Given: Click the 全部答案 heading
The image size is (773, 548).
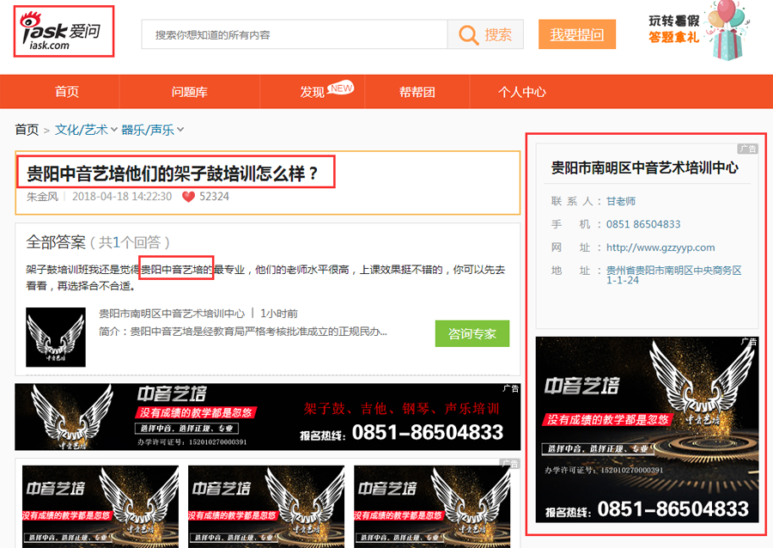Looking at the screenshot, I should (56, 242).
